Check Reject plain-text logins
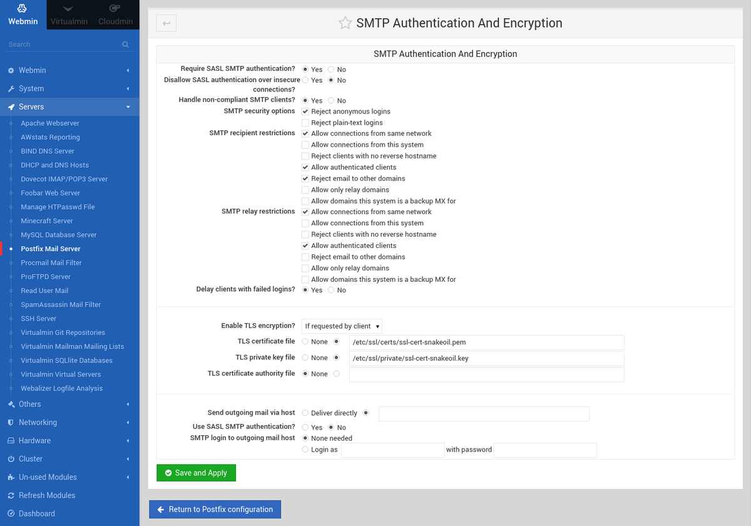The width and height of the screenshot is (751, 526). tap(305, 123)
